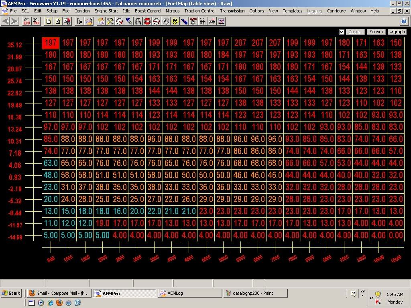
Task: Click the Show Desktop Quick Launch icon
Action: coord(32,303)
